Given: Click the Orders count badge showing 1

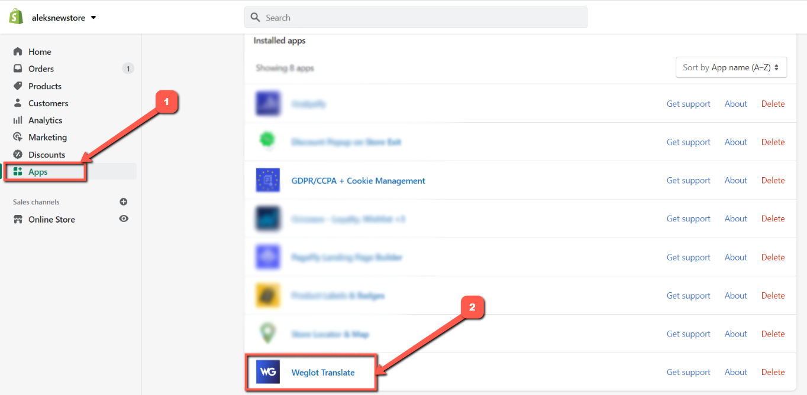Looking at the screenshot, I should click(128, 68).
